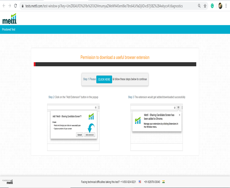Select the tests.mettl.com address bar URL
The width and height of the screenshot is (230, 188).
coord(104,6)
